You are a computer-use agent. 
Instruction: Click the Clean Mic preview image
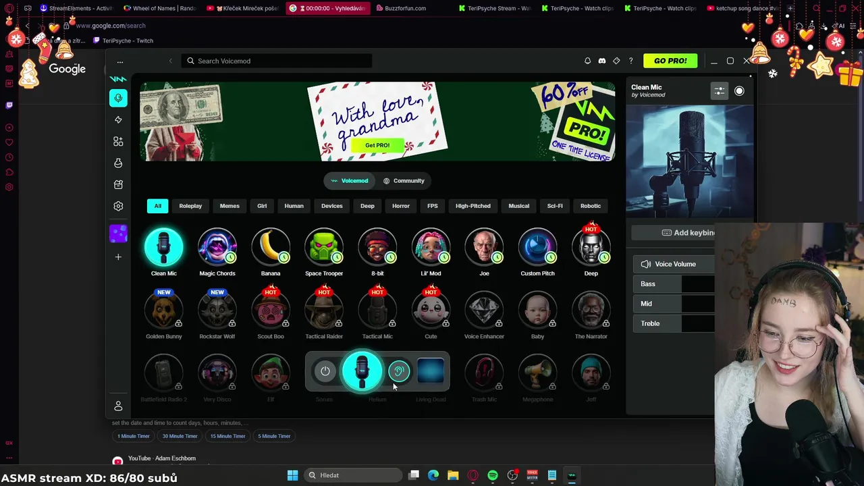689,162
